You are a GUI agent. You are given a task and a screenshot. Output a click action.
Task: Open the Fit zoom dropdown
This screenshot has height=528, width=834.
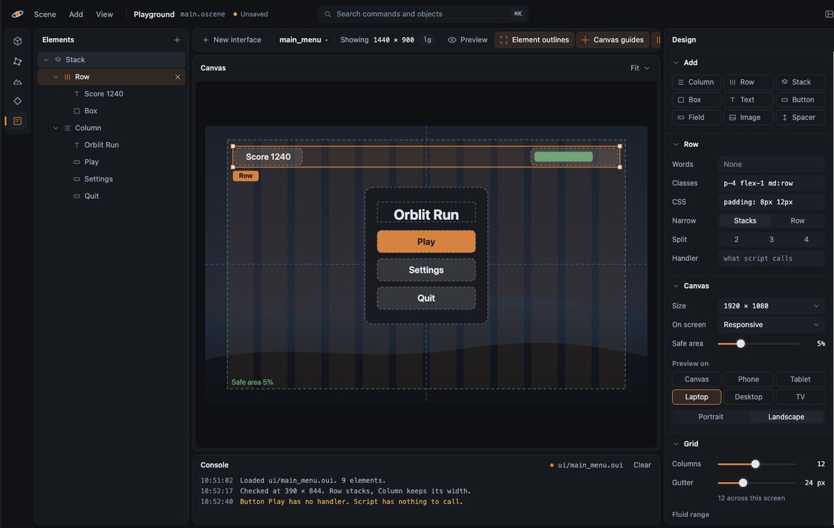(639, 68)
